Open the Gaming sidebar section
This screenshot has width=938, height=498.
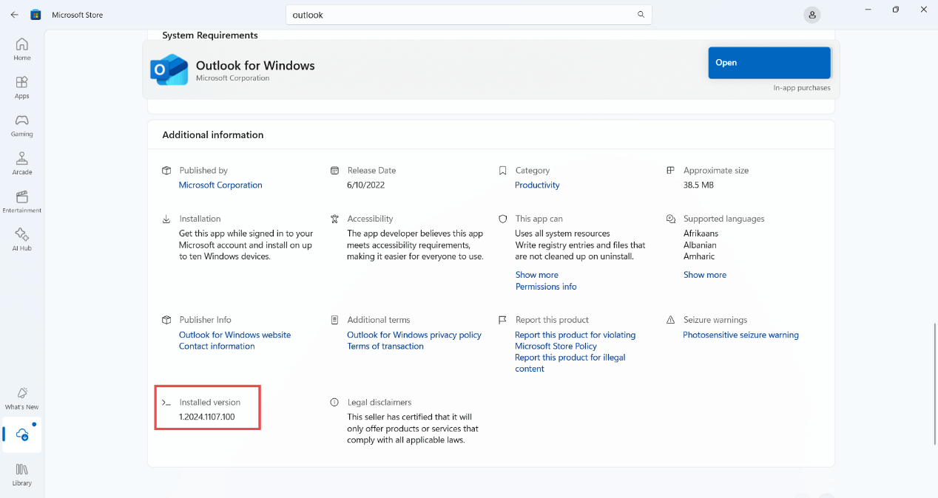(x=22, y=125)
